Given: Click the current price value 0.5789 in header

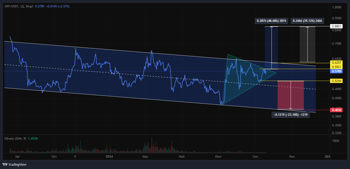Looking at the screenshot, I should (x=40, y=6).
